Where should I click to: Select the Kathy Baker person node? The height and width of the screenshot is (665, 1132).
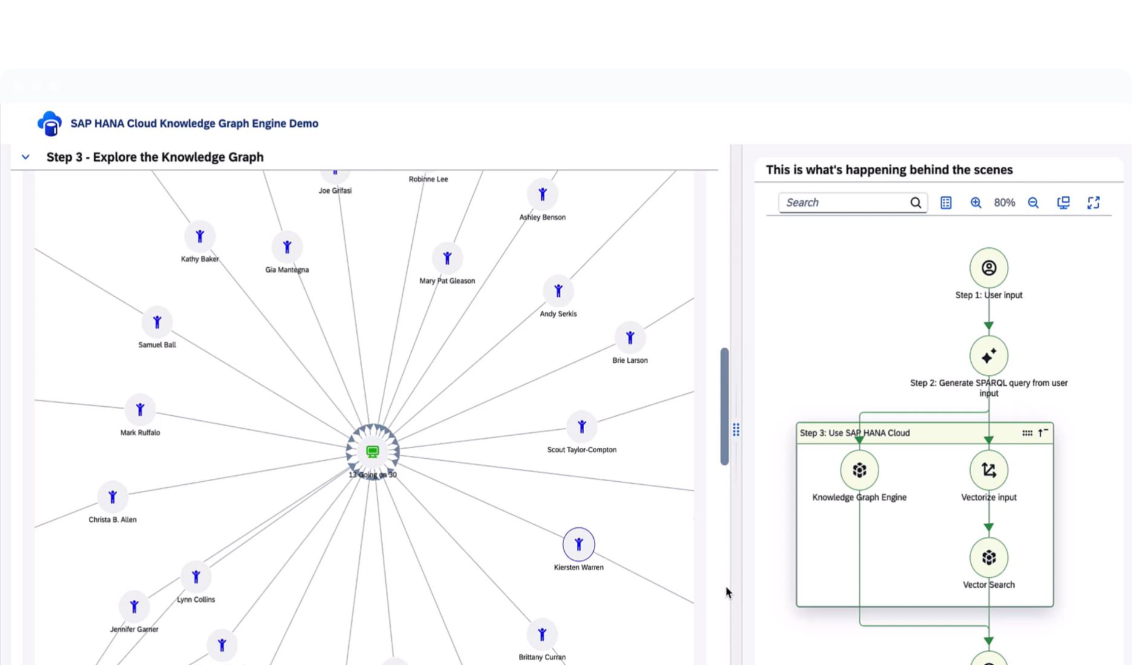200,236
